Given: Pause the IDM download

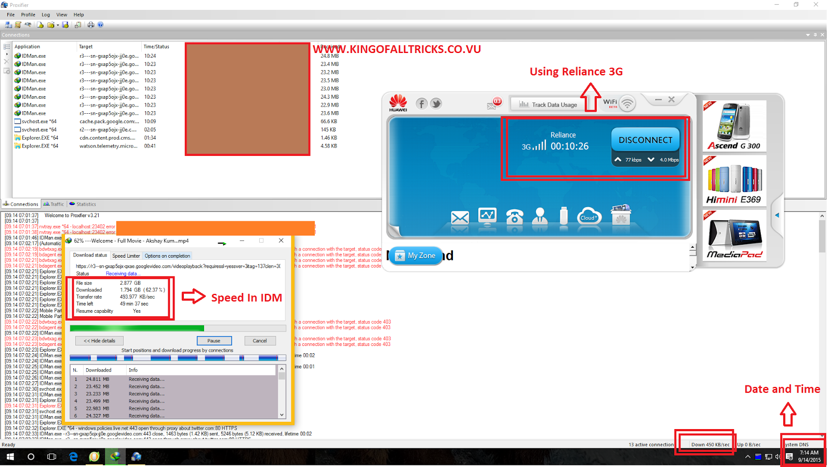Looking at the screenshot, I should point(214,341).
